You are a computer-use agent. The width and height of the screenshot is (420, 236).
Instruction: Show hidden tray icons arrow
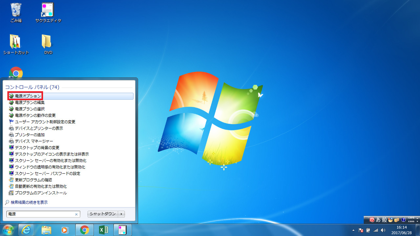pos(353,230)
